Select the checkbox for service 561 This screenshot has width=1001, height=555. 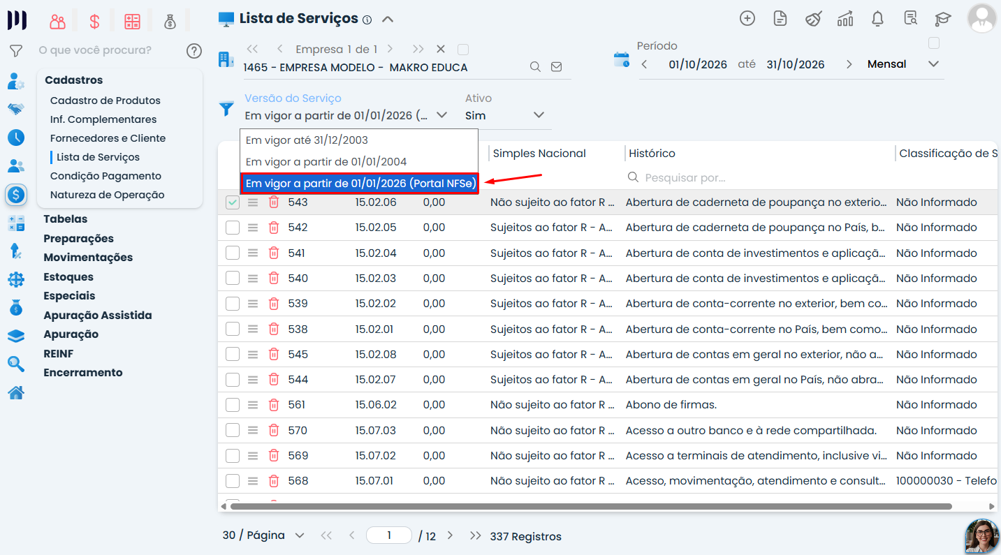[233, 405]
